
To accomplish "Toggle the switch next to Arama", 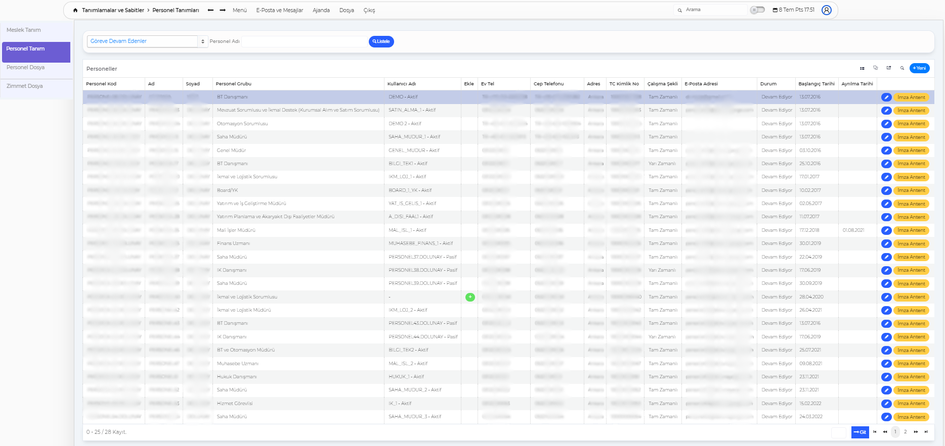I will [757, 10].
